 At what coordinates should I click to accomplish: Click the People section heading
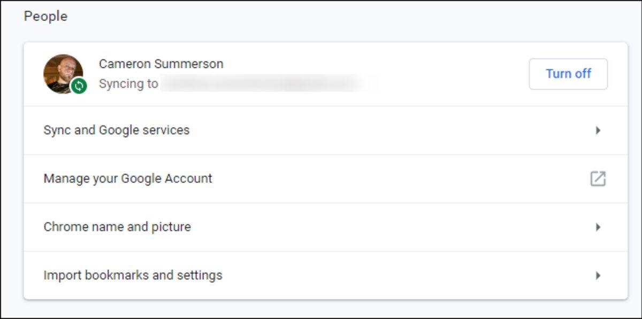coord(45,17)
